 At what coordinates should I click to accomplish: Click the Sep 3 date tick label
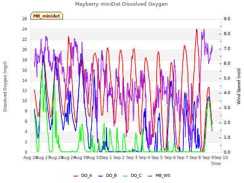pyautogui.click(x=132, y=157)
